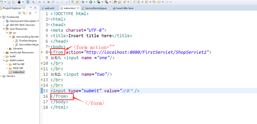Collapse the Java Resources node
257x124 pixels.
[x=4, y=29]
